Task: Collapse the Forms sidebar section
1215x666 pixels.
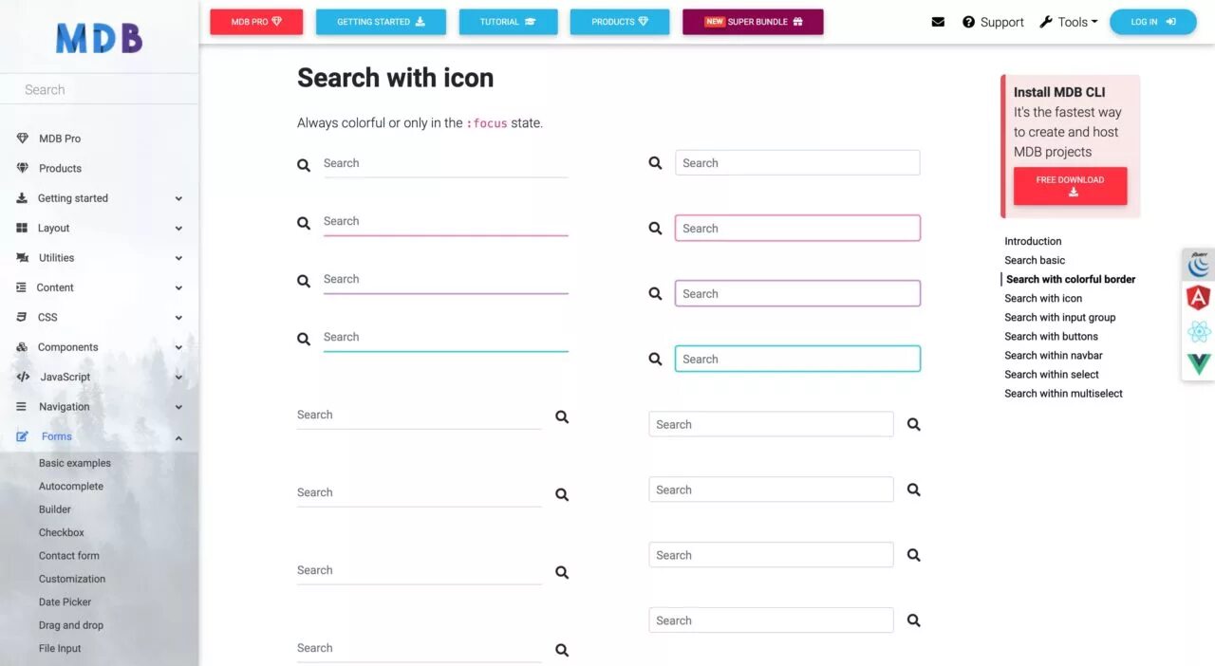Action: point(100,436)
